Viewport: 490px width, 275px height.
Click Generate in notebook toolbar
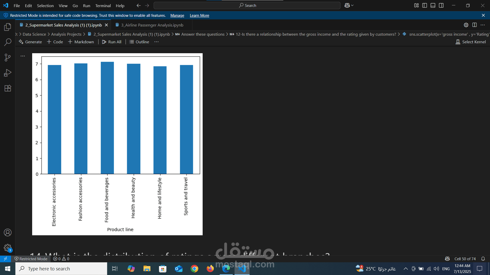[30, 42]
